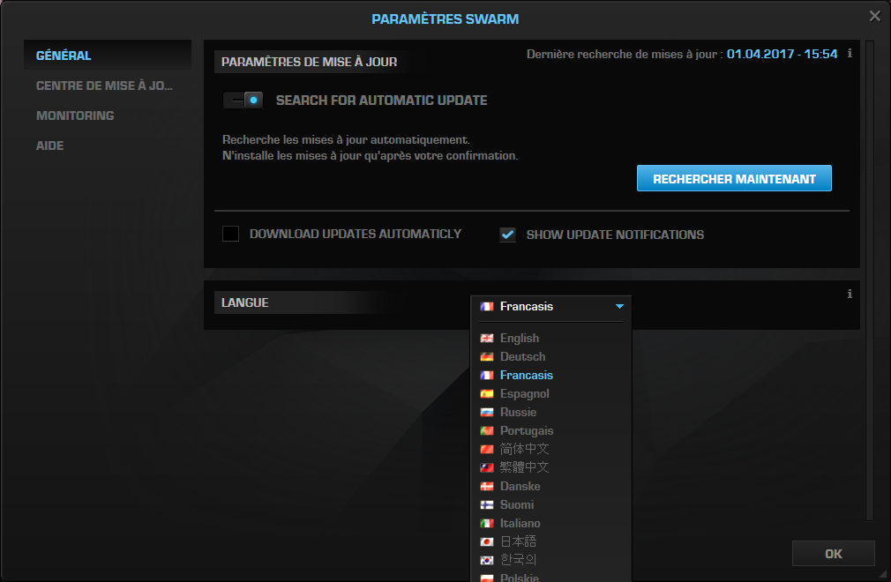Close the Paramètres Swarm window

tap(874, 16)
